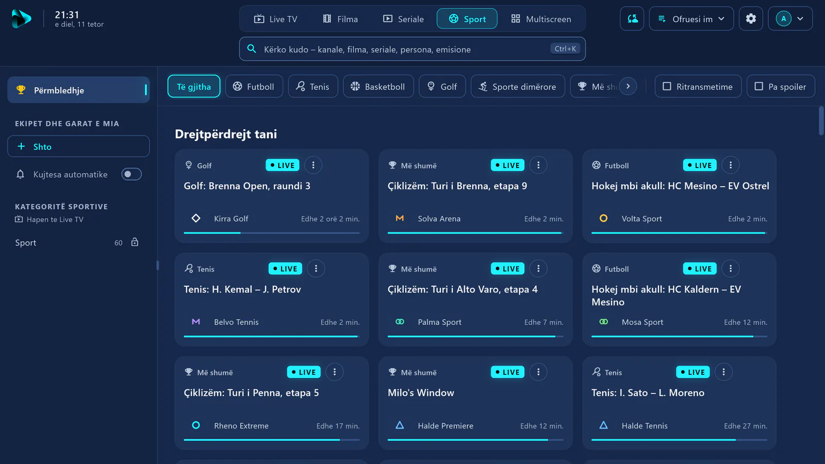Viewport: 825px width, 464px height.
Task: Focus the Kërko kudo search field
Action: (412, 49)
